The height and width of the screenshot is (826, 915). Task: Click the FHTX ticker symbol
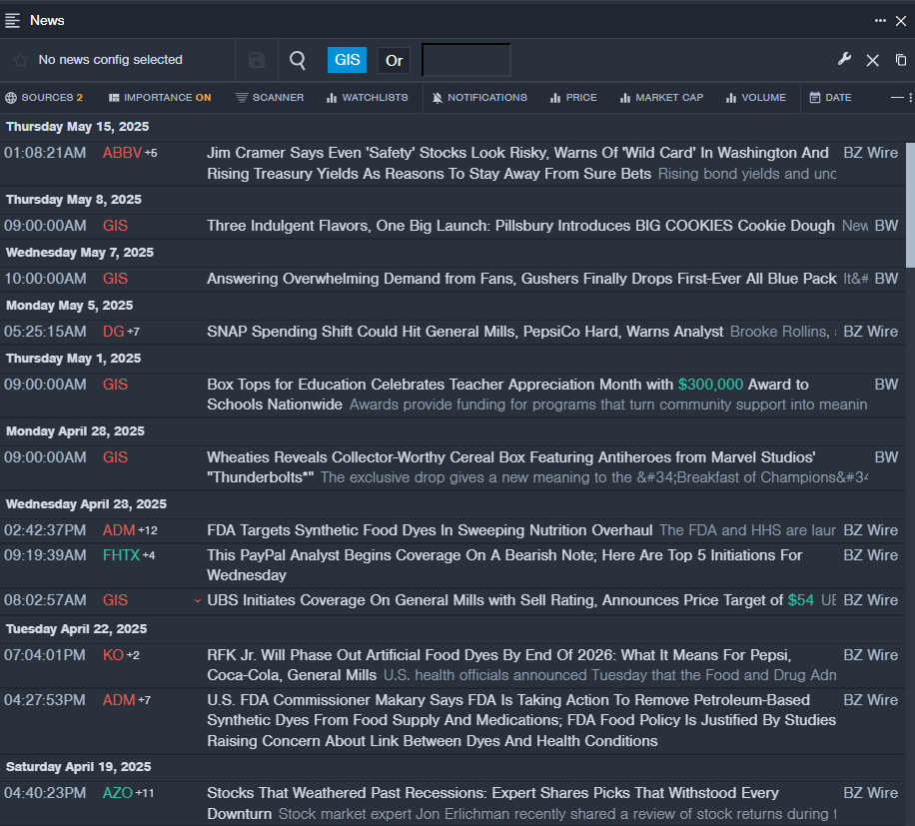(122, 555)
